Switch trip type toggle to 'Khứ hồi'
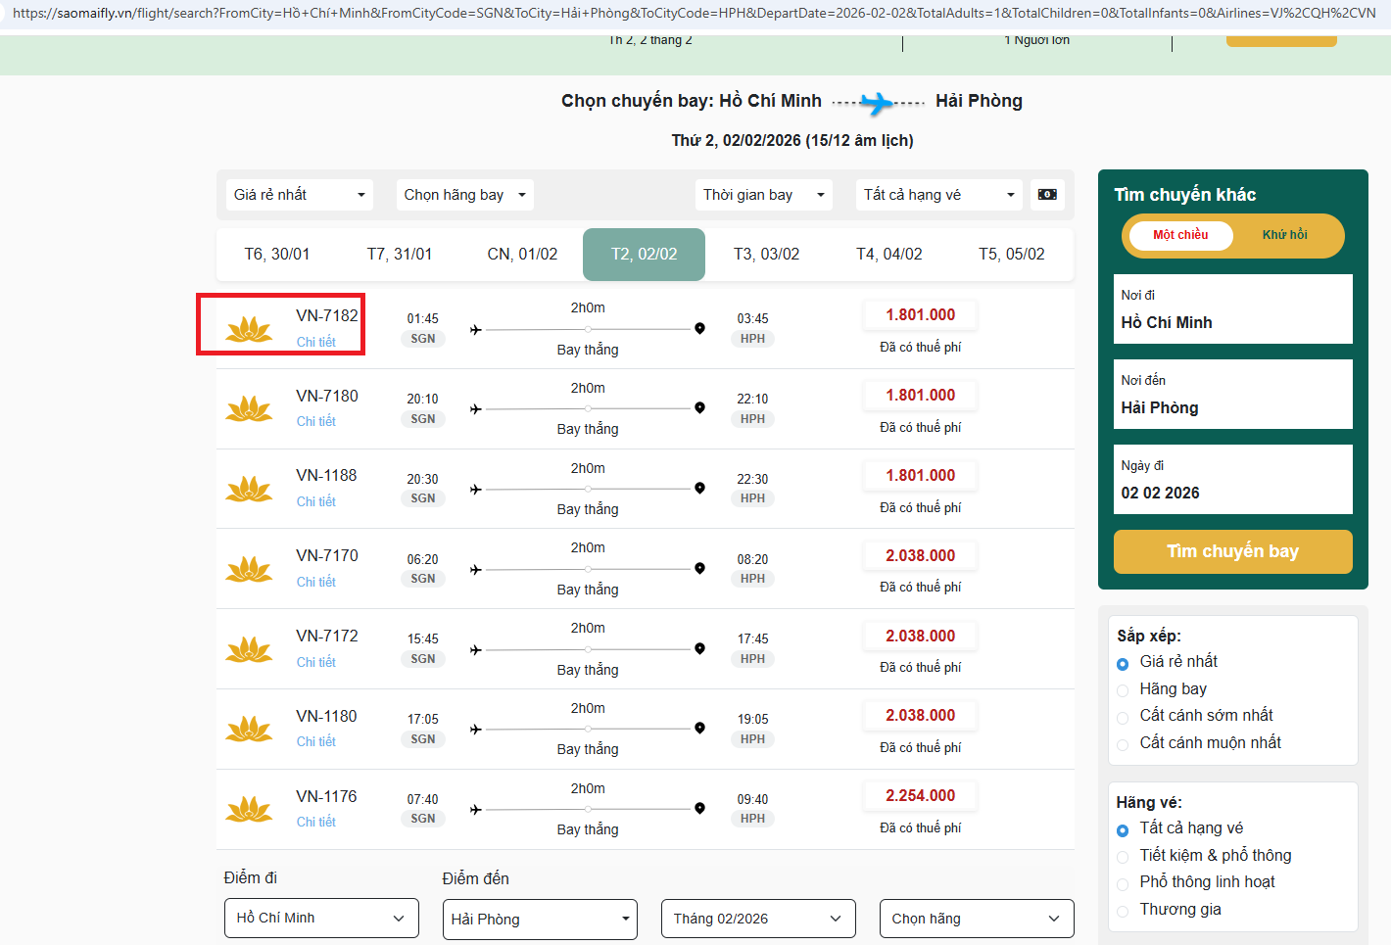 point(1284,235)
